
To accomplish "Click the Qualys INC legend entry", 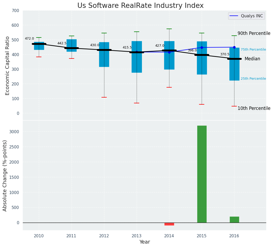I will coord(246,16).
